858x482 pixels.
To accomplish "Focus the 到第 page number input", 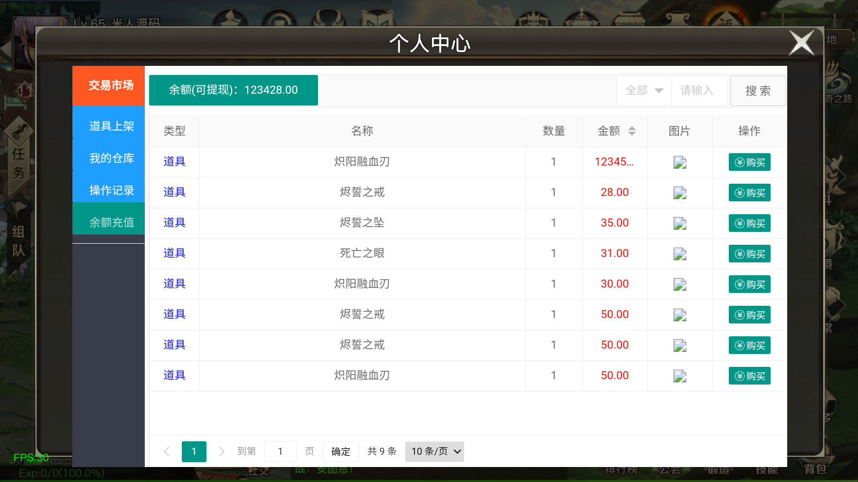I will pos(280,451).
